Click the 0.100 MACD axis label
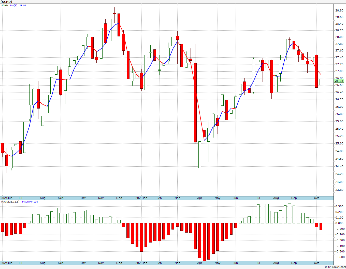The height and width of the screenshot is (269, 346). click(x=339, y=218)
